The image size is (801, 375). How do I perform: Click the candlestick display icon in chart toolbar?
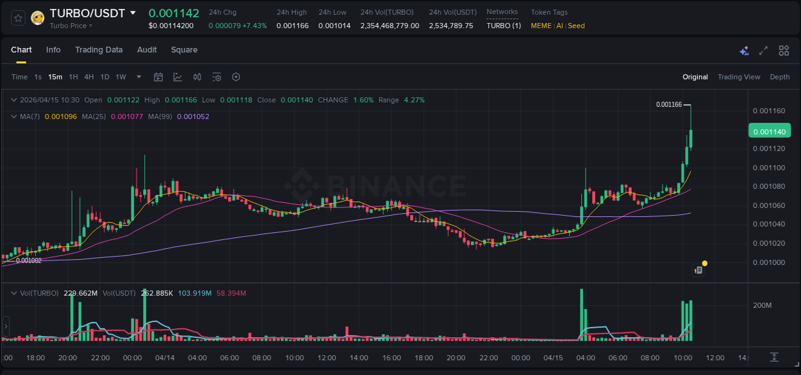pos(197,77)
